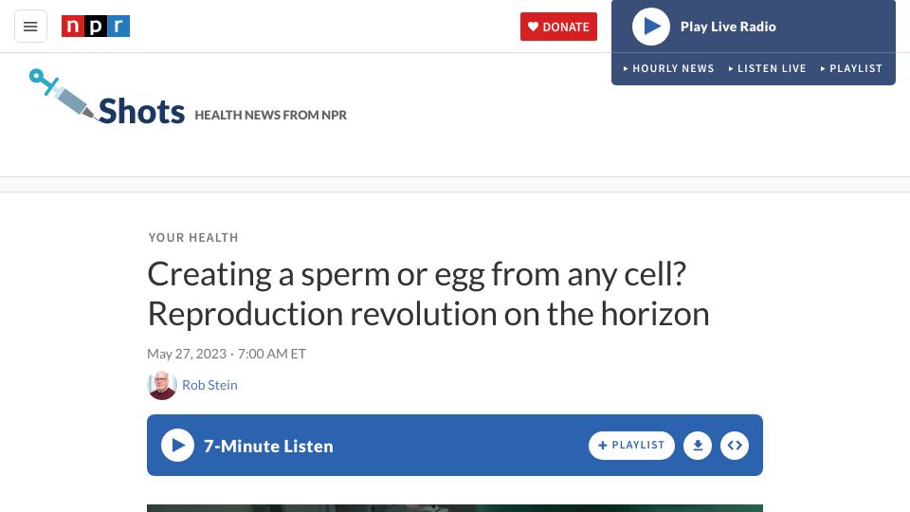The width and height of the screenshot is (910, 512).
Task: Click the May 27, 2023 date
Action: point(187,354)
